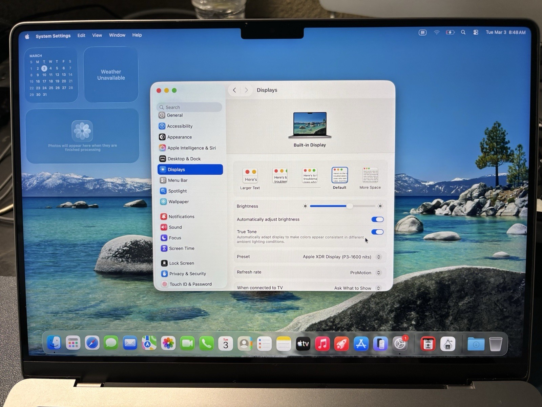The image size is (542, 407).
Task: Open Calendar app in the Dock
Action: [x=226, y=344]
